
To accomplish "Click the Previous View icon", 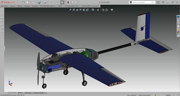I will click(x=77, y=10).
